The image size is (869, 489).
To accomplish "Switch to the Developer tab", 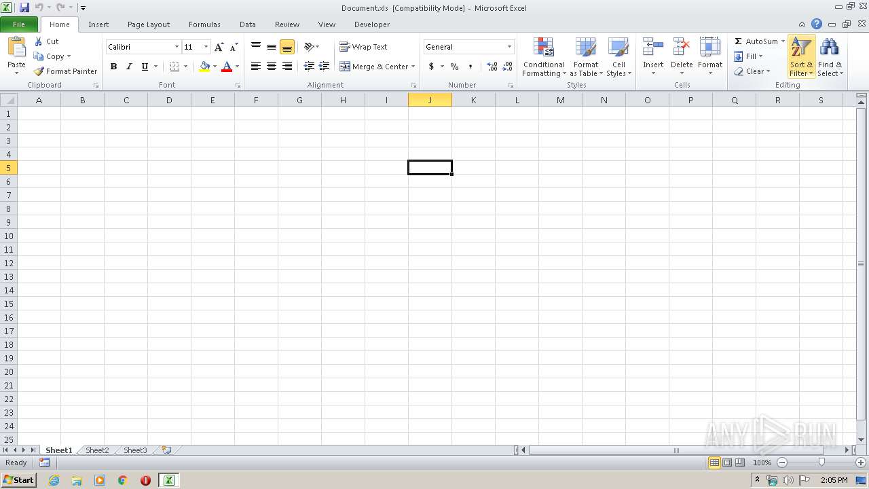I will (372, 24).
